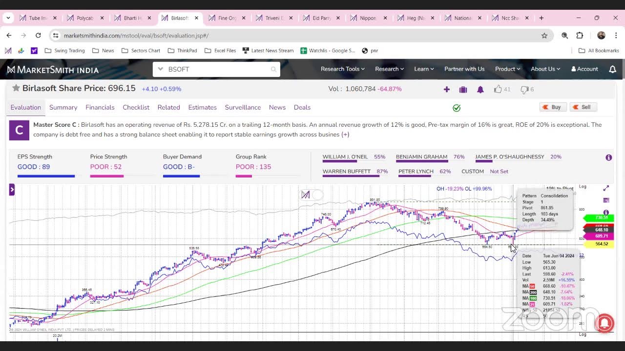Open Peter Lynch guru score

point(424,172)
